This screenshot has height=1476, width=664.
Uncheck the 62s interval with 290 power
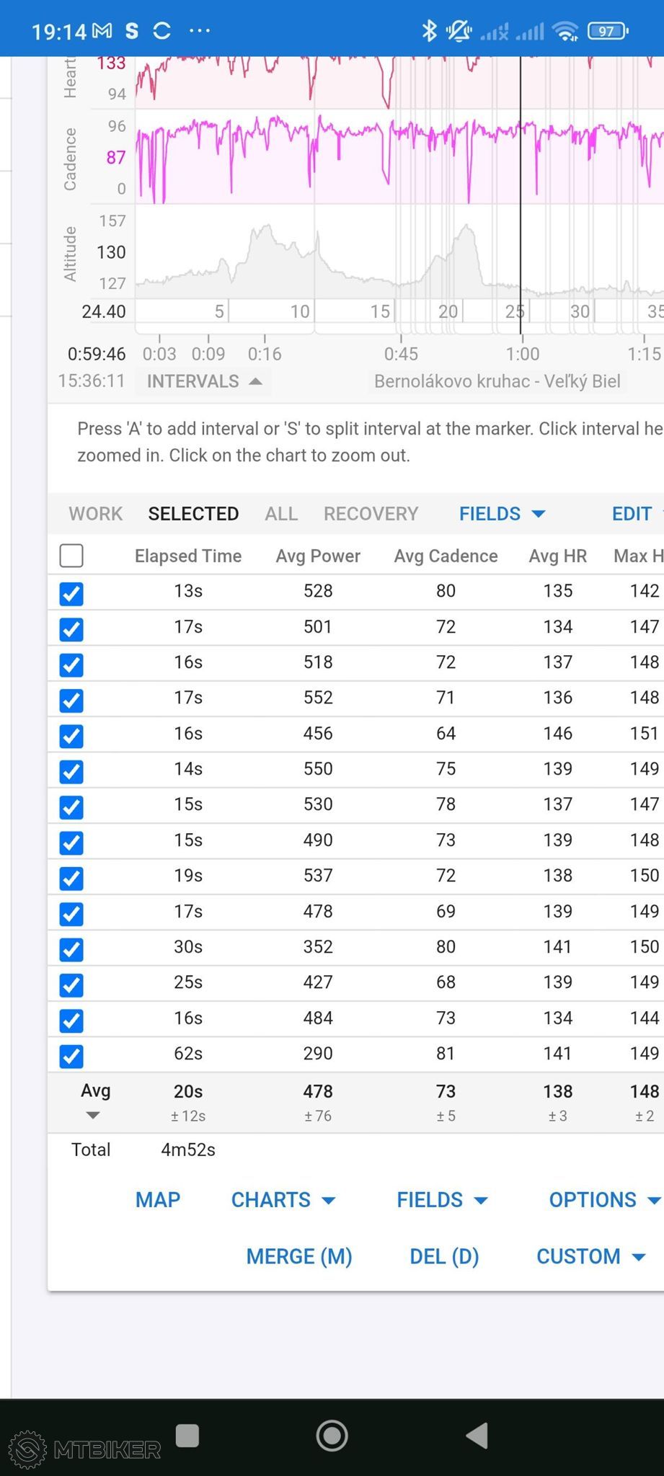coord(71,1056)
